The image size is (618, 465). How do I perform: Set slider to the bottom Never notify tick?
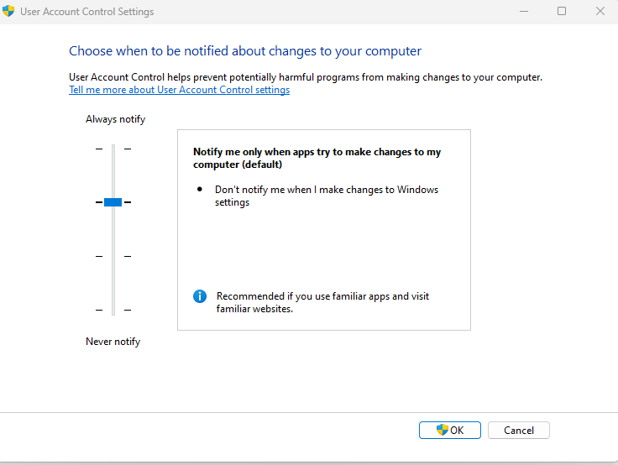(x=113, y=310)
